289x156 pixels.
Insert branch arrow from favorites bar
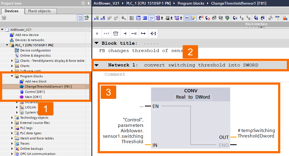pyautogui.click(x=143, y=33)
